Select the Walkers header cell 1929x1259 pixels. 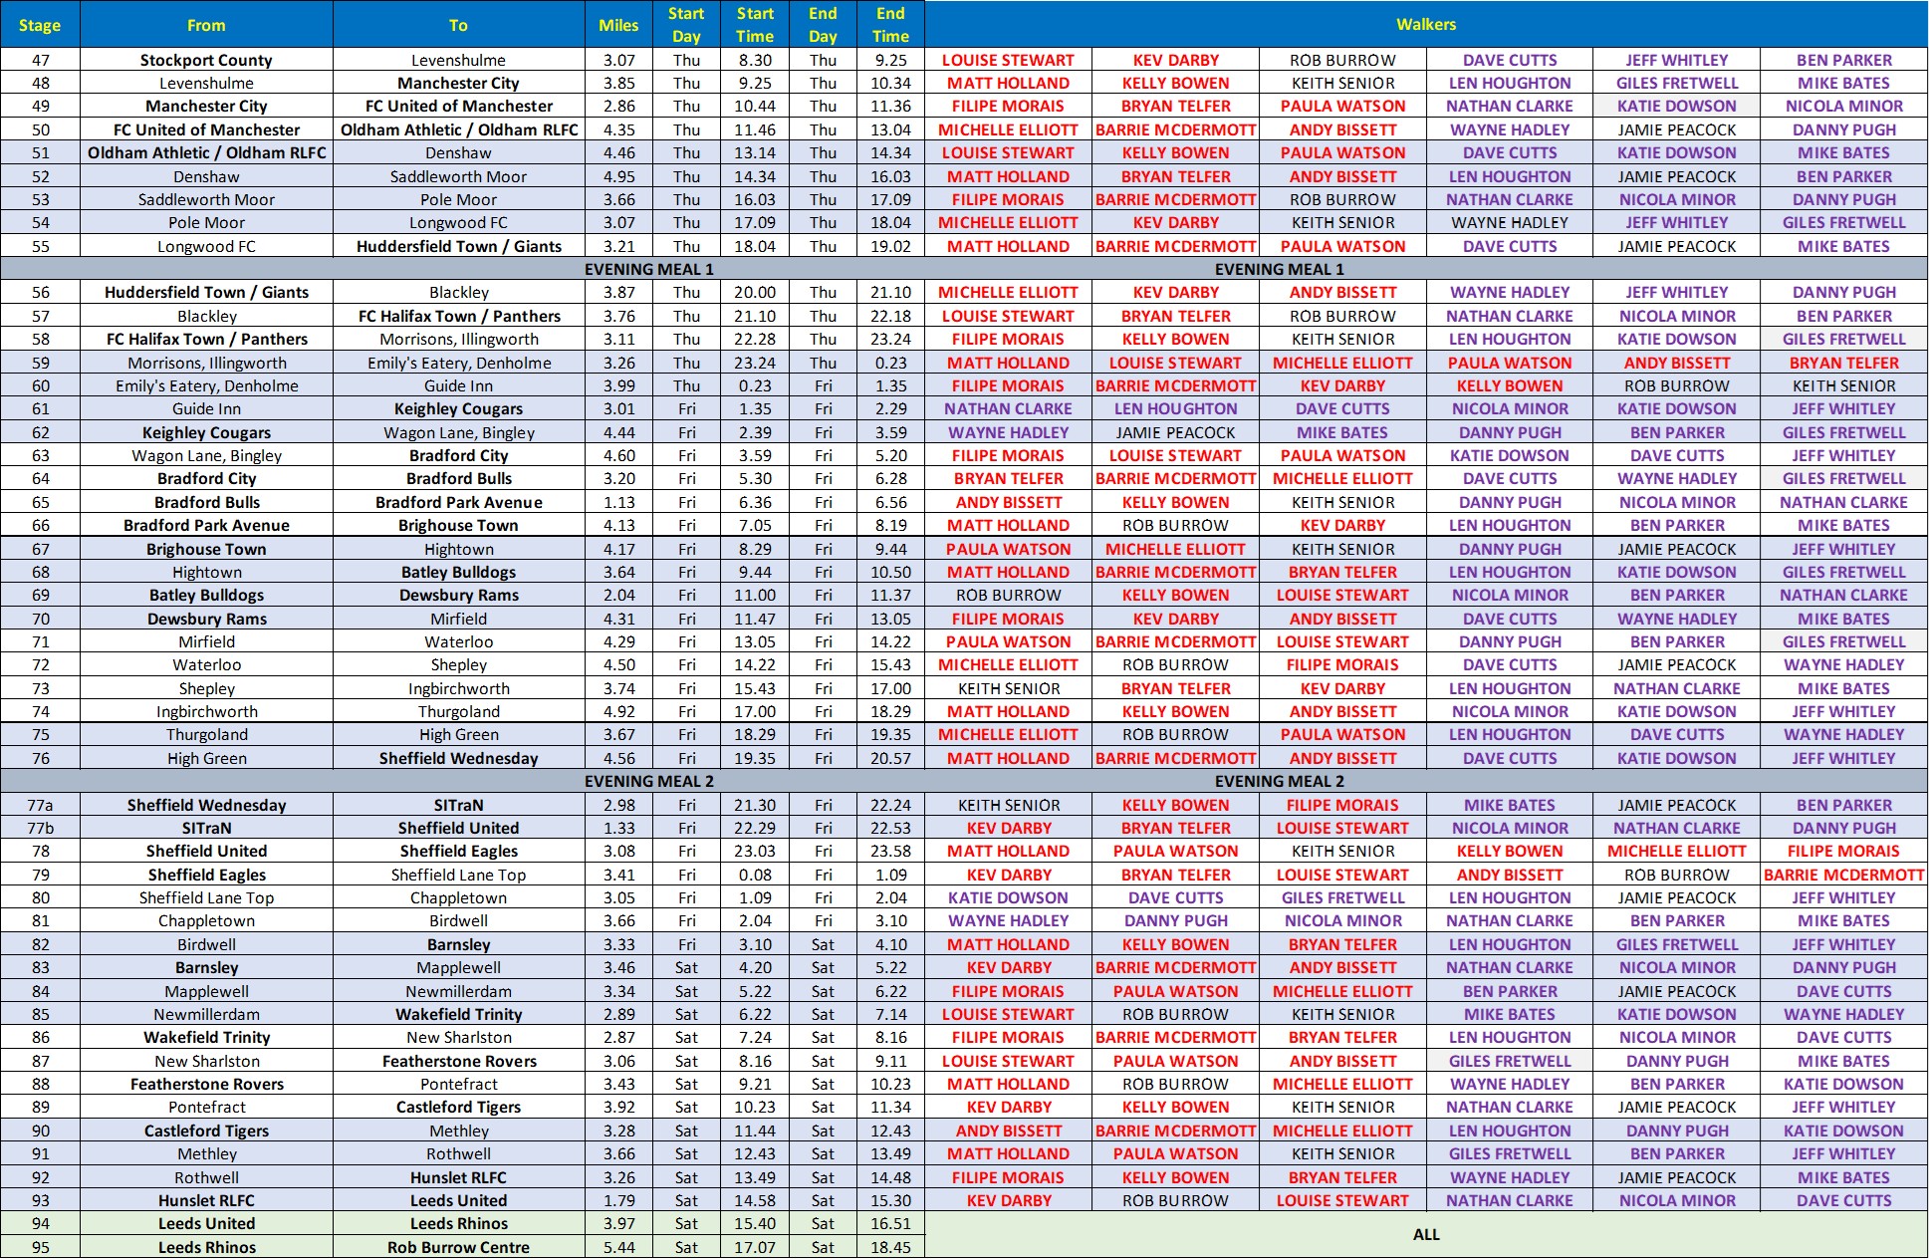(x=1425, y=24)
